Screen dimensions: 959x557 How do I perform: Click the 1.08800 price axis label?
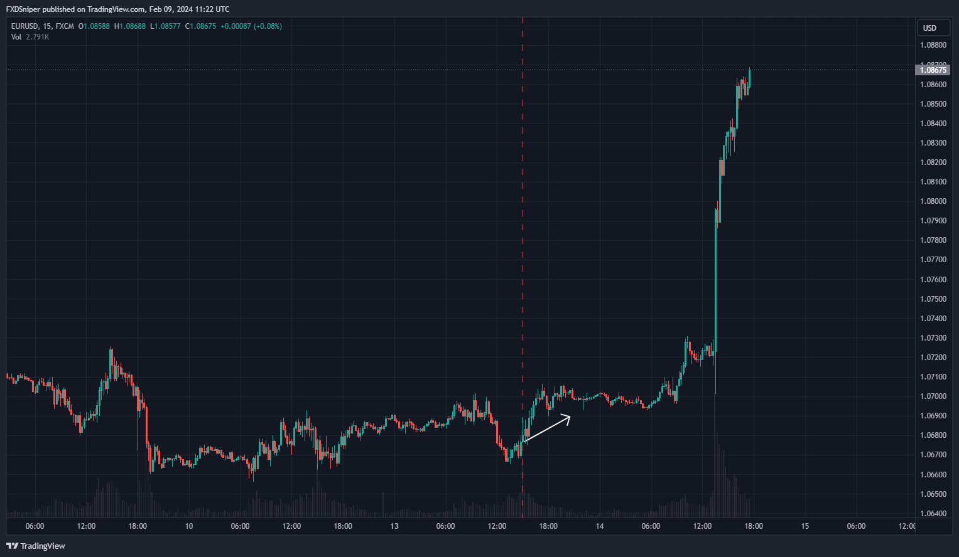click(933, 45)
